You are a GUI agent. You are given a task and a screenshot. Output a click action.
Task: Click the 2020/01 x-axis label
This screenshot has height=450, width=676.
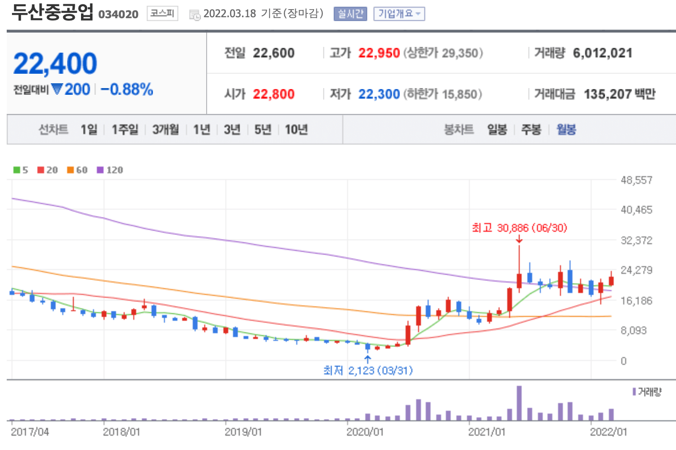pos(365,432)
